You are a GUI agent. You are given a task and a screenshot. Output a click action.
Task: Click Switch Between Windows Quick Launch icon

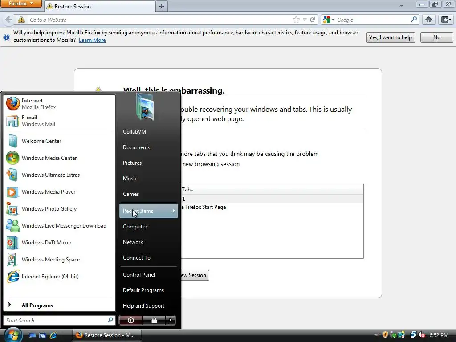point(43,335)
